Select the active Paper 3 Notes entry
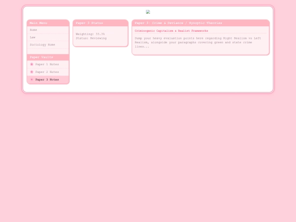This screenshot has width=296, height=222. 48,79
